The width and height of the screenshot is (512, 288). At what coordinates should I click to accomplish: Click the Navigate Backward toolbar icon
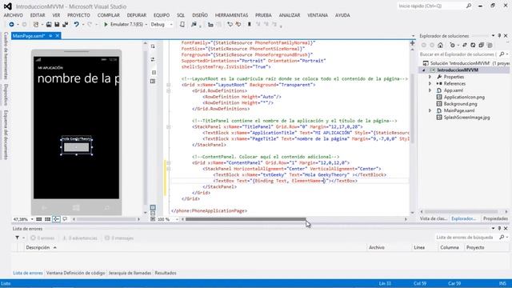click(x=11, y=25)
